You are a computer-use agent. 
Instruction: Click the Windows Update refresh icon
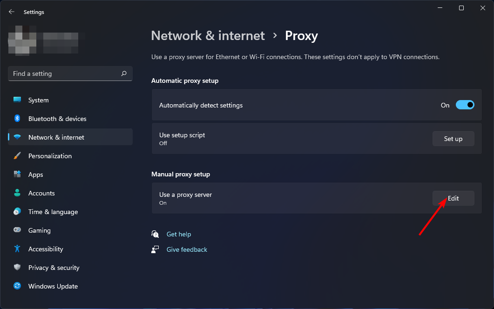click(x=17, y=286)
